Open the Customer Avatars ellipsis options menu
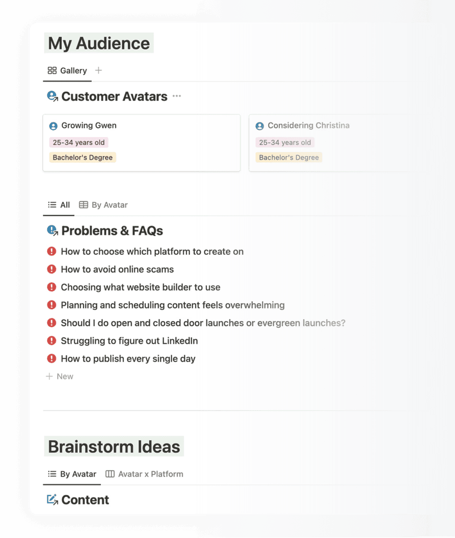 (177, 96)
